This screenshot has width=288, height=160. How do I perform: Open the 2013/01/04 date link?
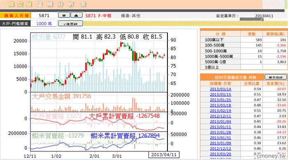[221, 121]
